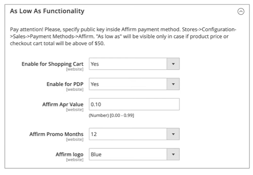Collapse the As Low As Functionality section
253x175 pixels.
pos(241,12)
